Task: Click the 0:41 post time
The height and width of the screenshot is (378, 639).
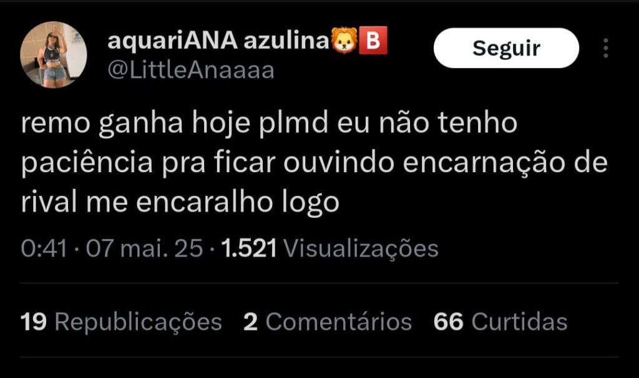Action: tap(44, 248)
